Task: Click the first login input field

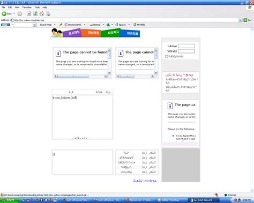Action: point(186,46)
